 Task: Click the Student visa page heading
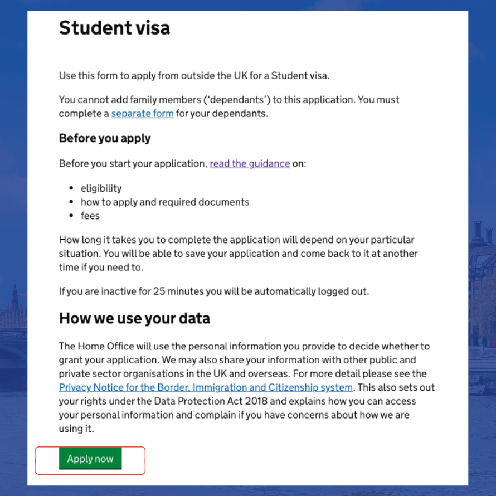click(x=114, y=27)
